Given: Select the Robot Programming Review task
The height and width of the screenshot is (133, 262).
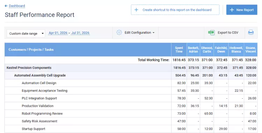Looking at the screenshot, I should 42,113.
